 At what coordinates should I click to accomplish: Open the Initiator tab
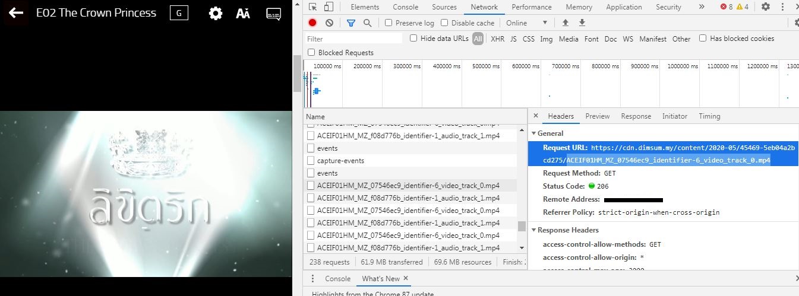click(x=675, y=116)
